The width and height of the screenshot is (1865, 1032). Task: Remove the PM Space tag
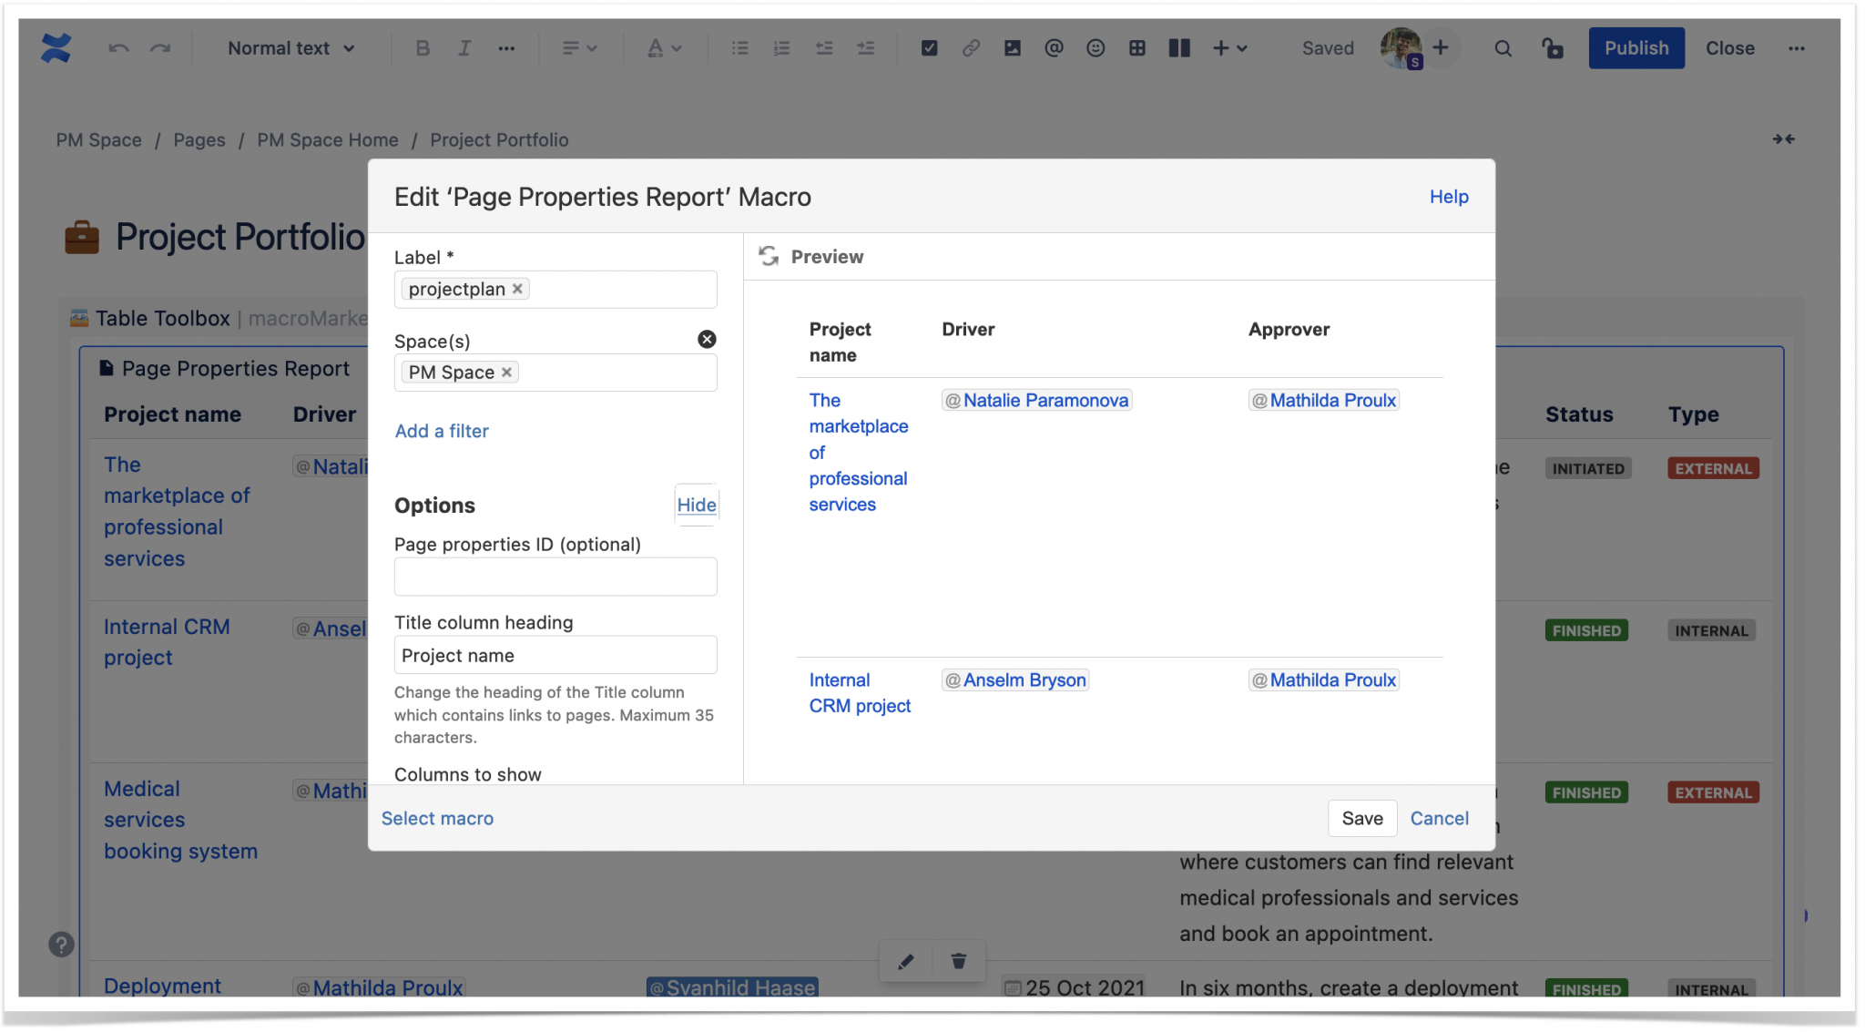(507, 373)
